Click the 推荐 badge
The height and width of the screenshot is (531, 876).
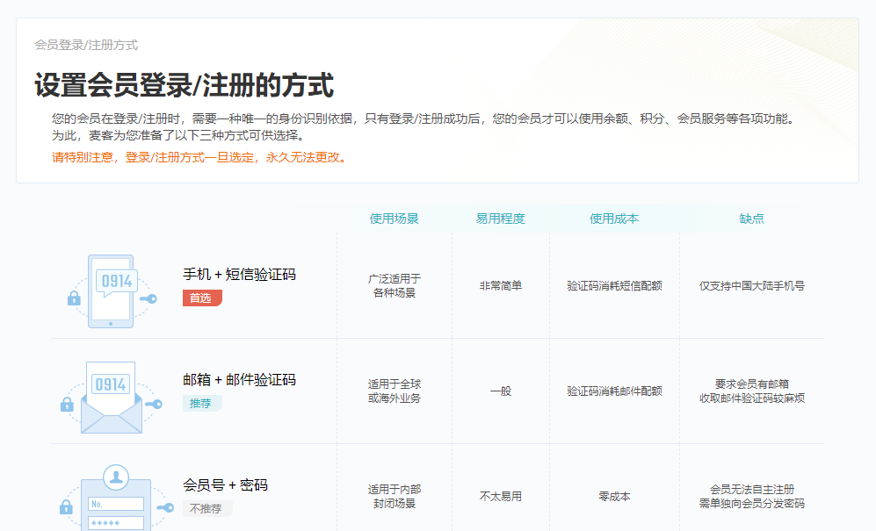(x=202, y=403)
